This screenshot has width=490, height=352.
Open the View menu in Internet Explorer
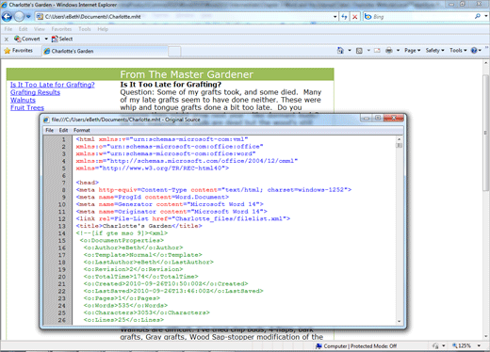(40, 29)
